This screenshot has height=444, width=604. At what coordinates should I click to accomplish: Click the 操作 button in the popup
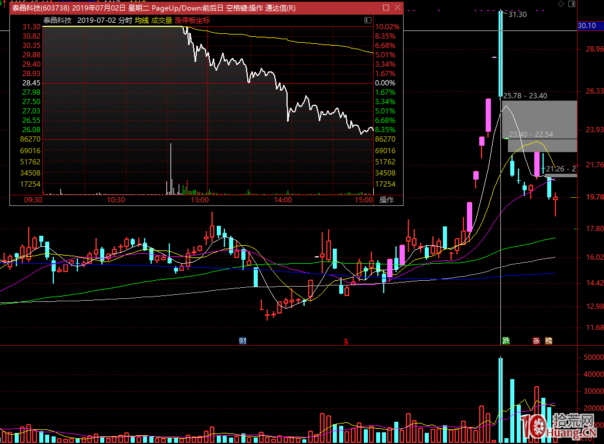coord(386,200)
